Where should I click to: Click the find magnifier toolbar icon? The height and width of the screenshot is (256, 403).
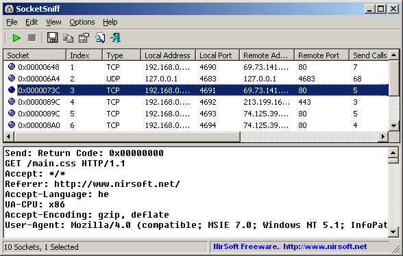click(100, 38)
